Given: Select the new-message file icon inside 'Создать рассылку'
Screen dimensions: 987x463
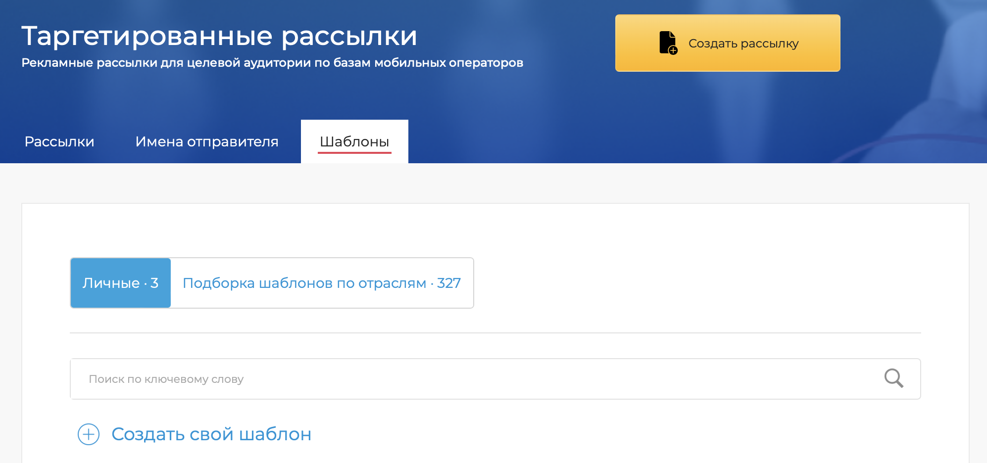Looking at the screenshot, I should click(x=667, y=43).
